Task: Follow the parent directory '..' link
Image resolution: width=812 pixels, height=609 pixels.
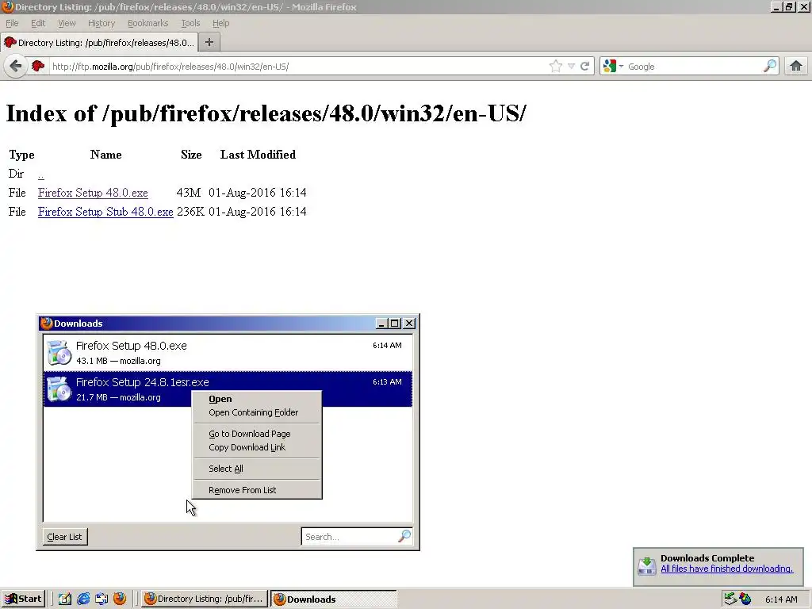Action: tap(41, 175)
